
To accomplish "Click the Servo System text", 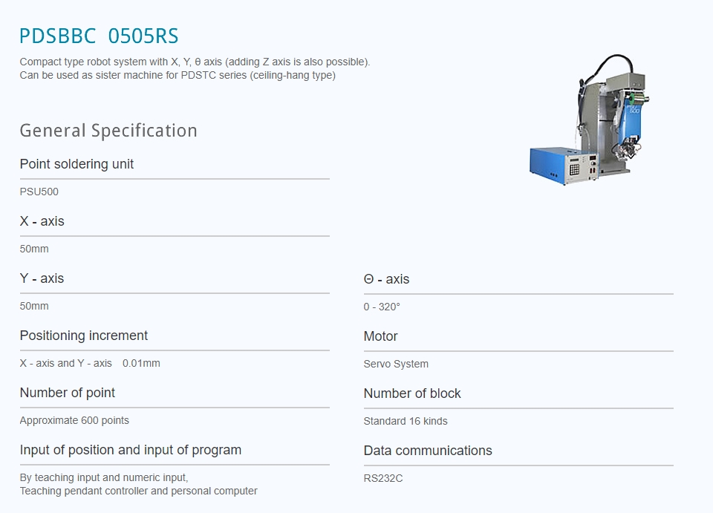I will [x=396, y=364].
